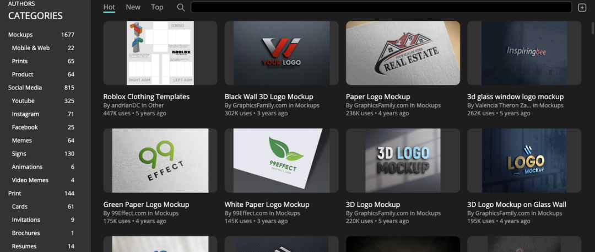595x252 pixels.
Task: Select the Animations subcategory
Action: click(x=43, y=167)
